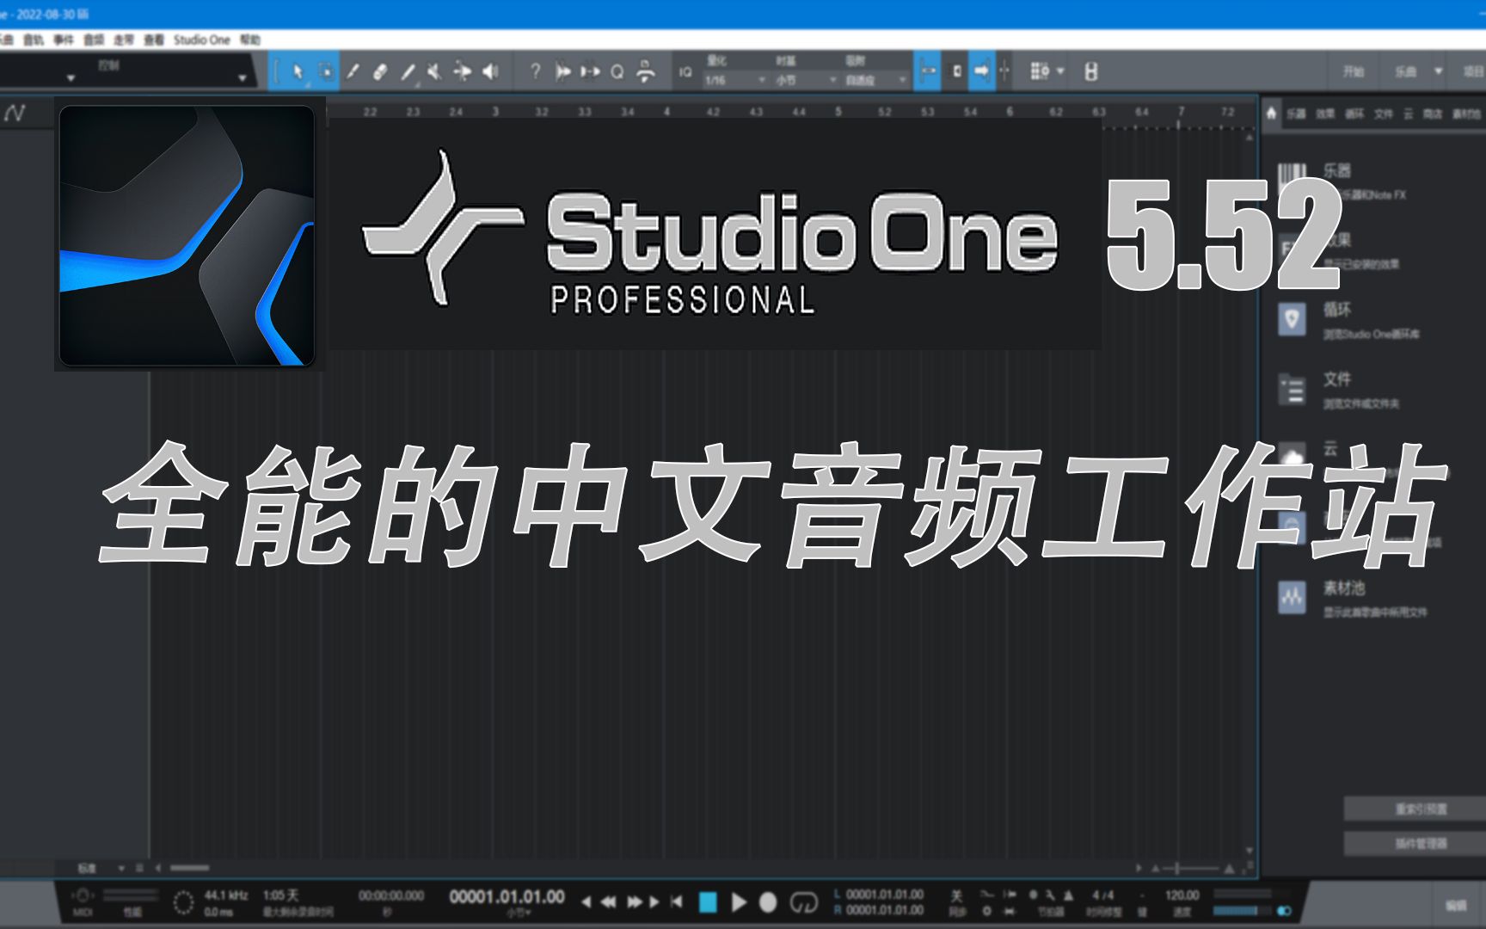Click the Record button in transport

[768, 901]
